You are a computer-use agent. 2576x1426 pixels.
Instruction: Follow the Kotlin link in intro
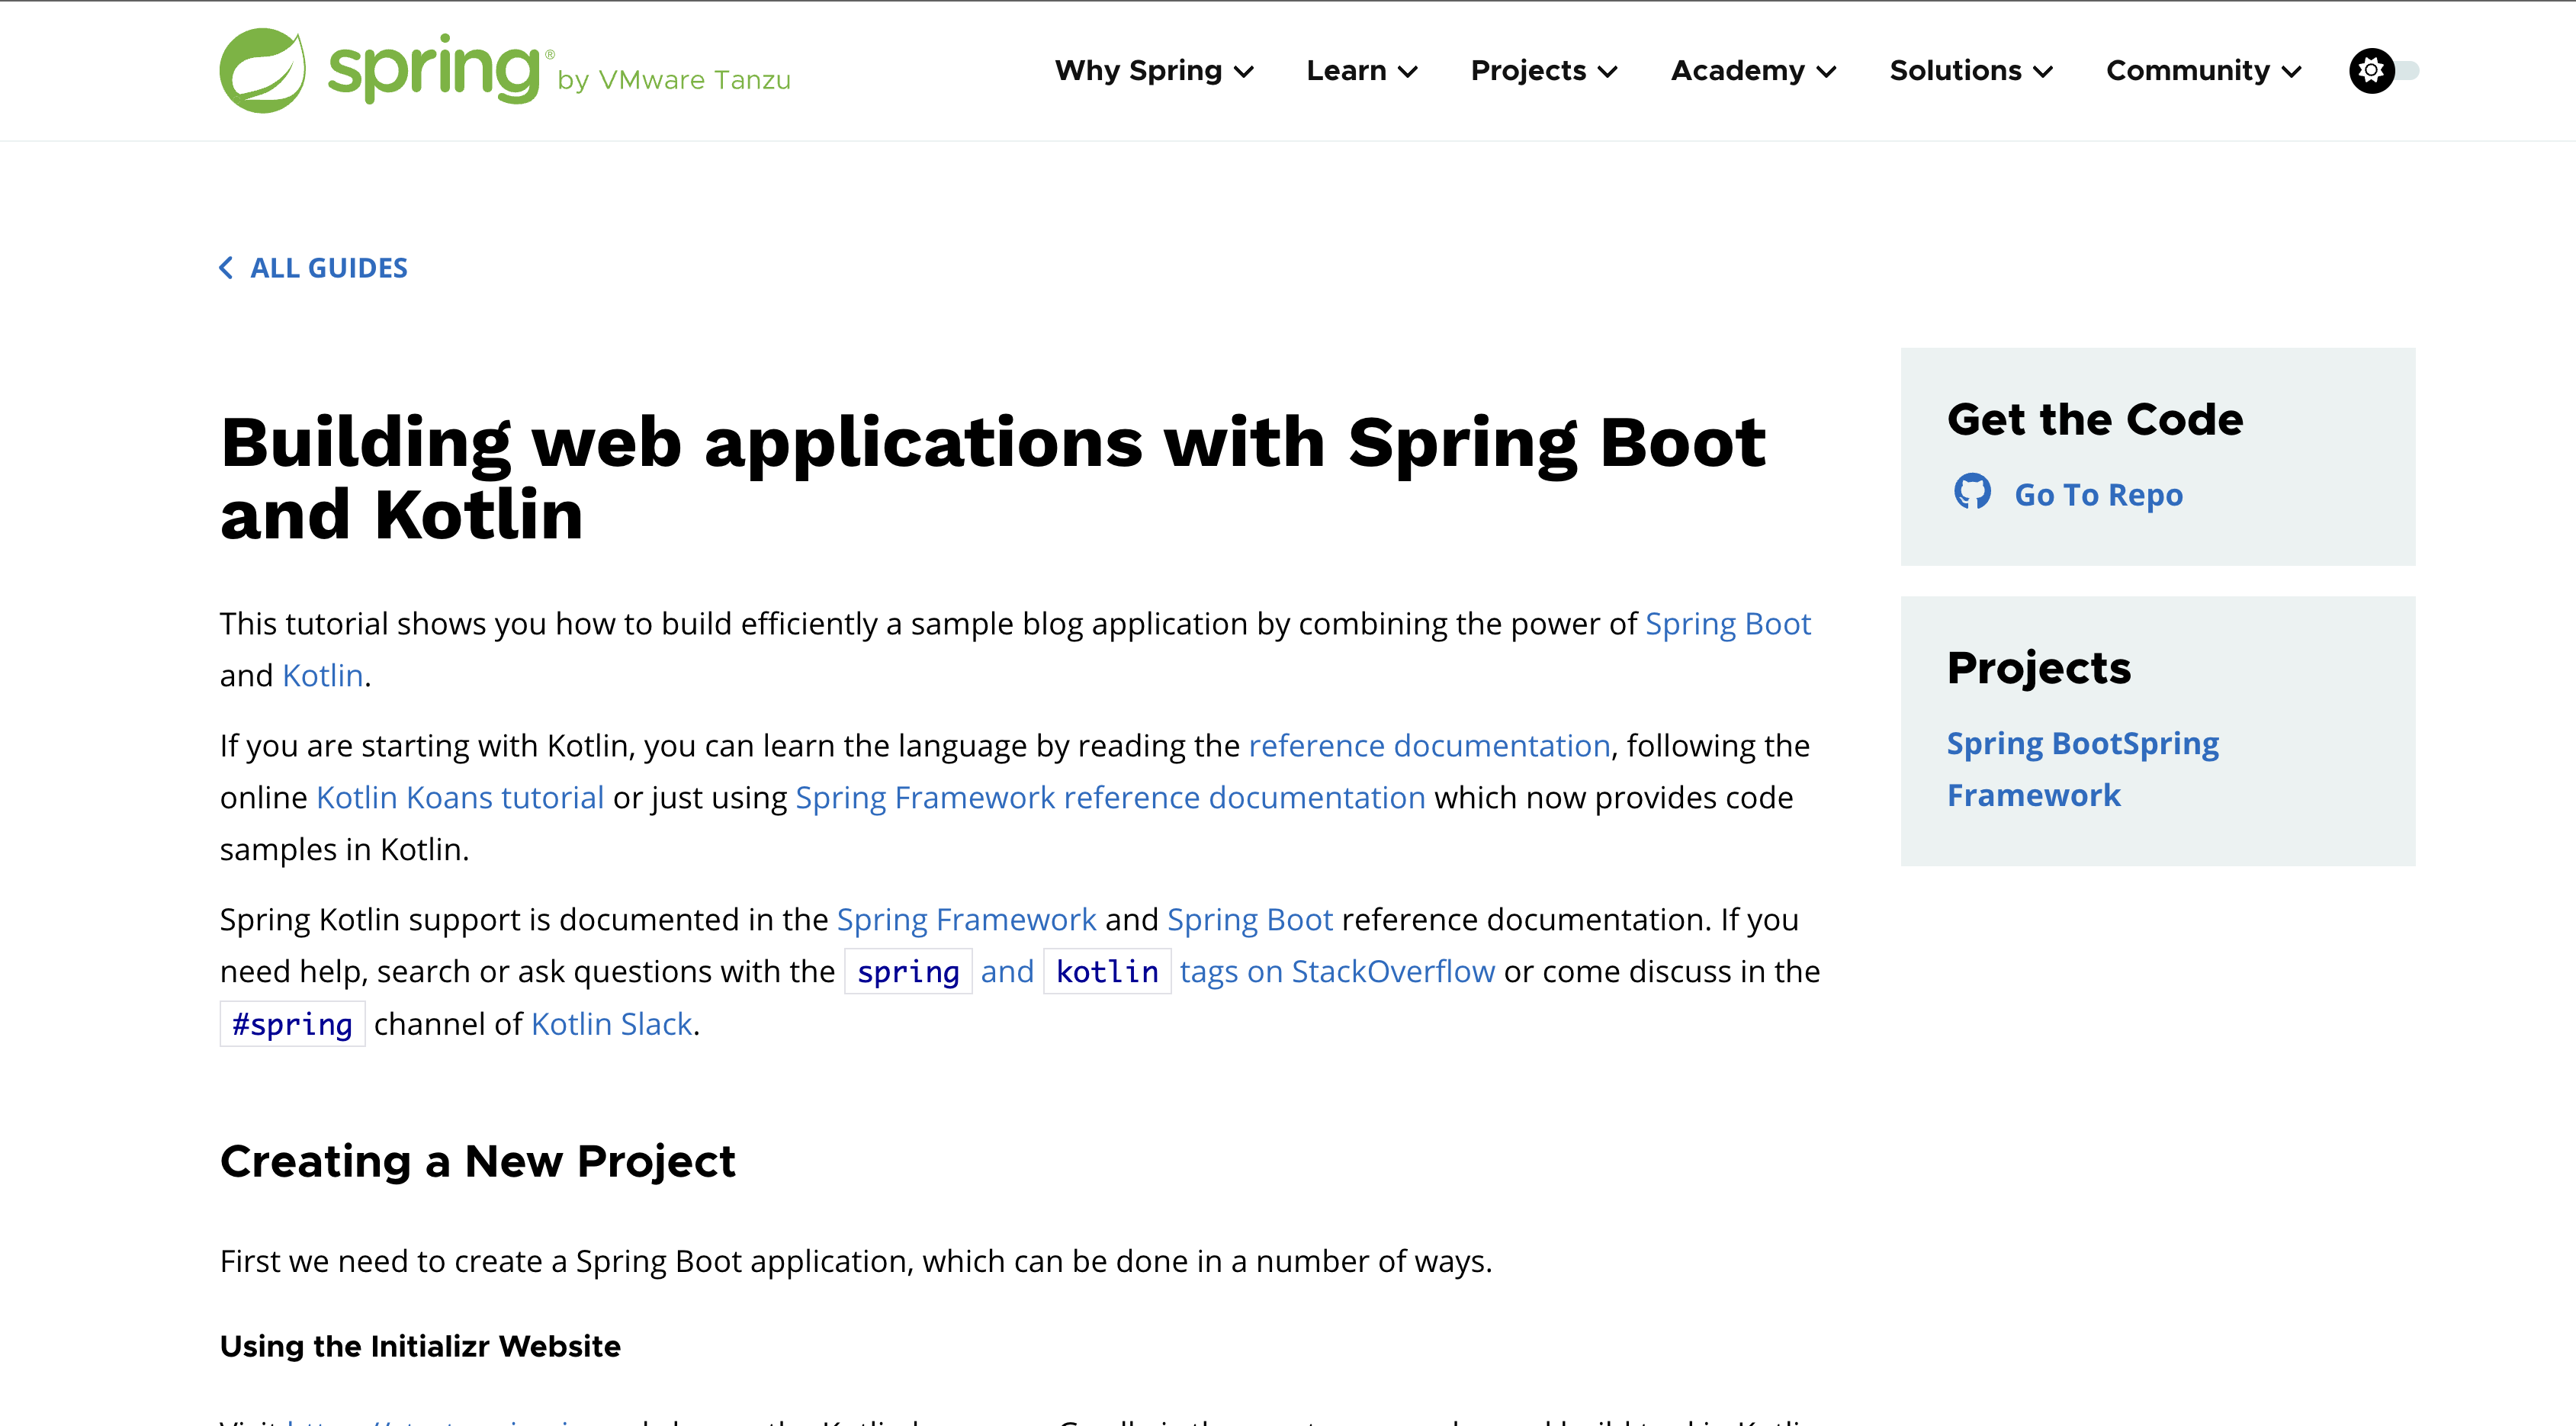point(323,675)
